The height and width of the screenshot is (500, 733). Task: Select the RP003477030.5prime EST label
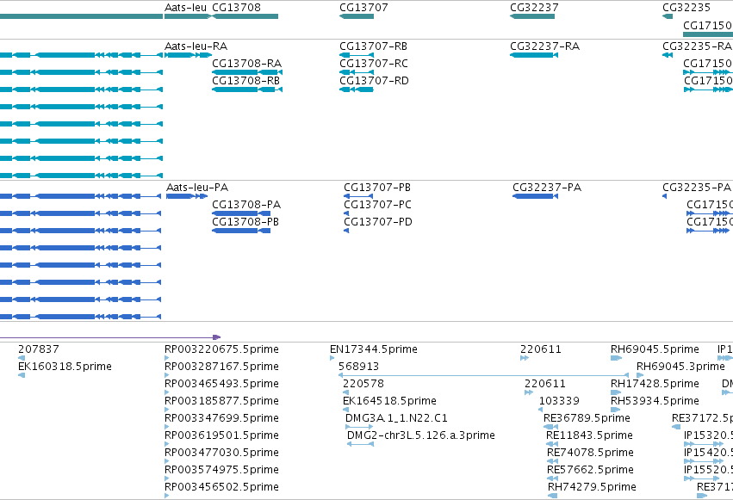pos(221,453)
